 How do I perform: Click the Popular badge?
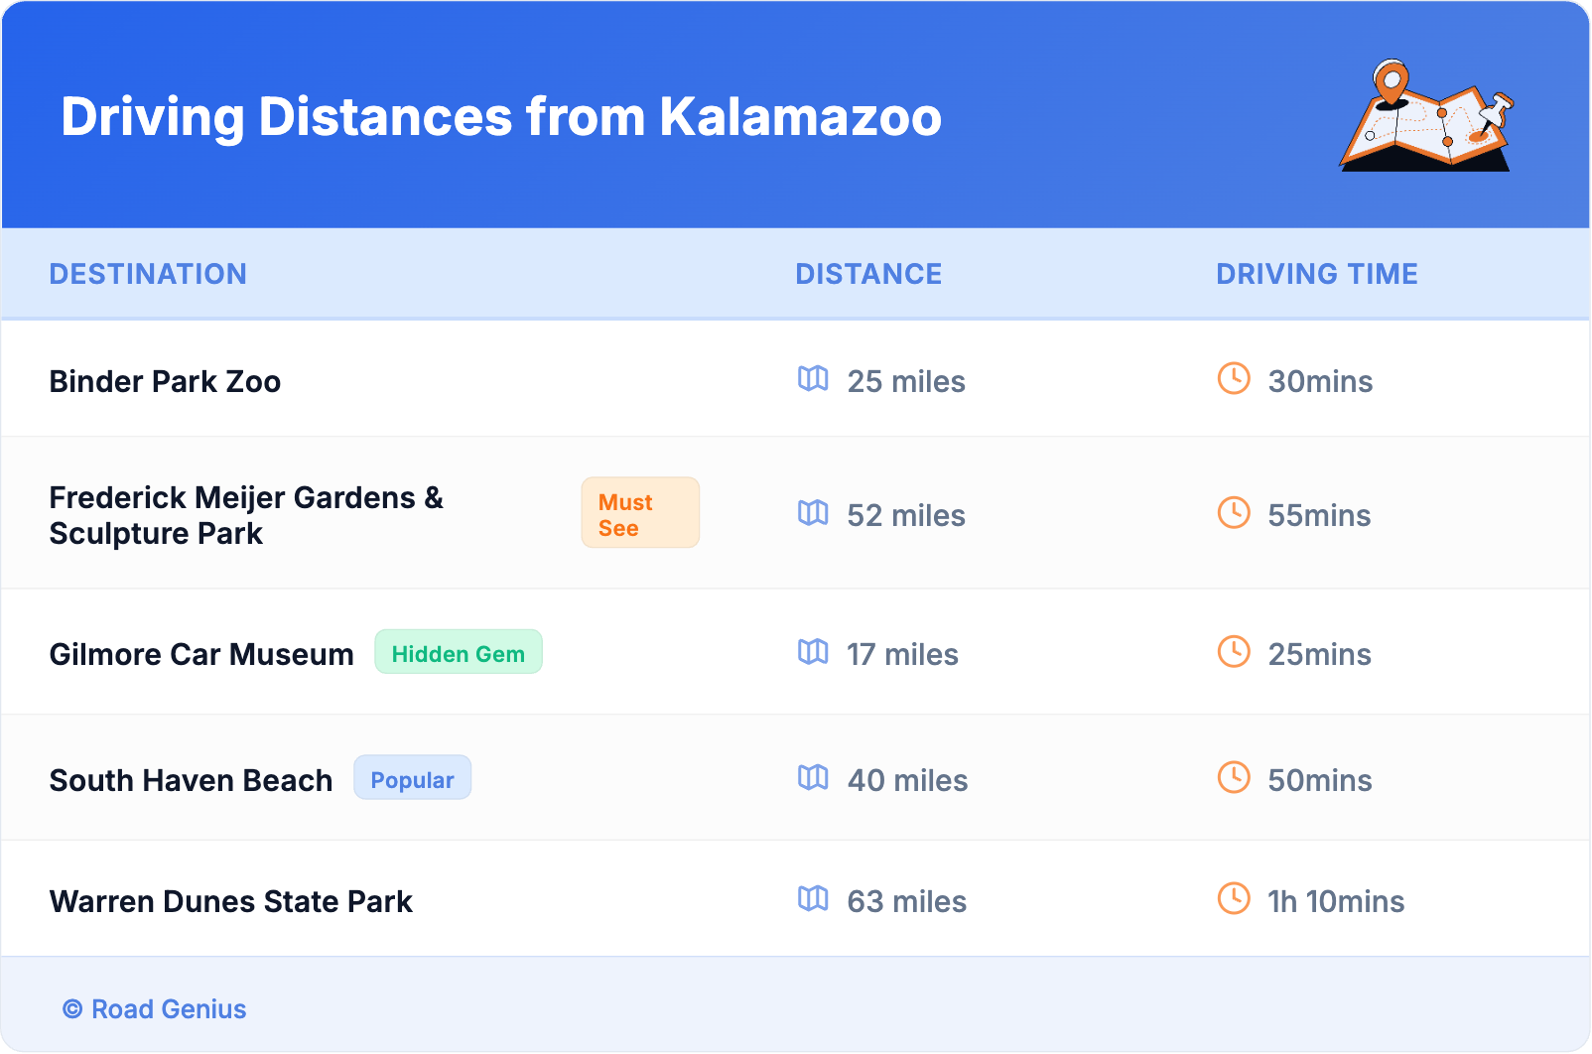pos(412,779)
